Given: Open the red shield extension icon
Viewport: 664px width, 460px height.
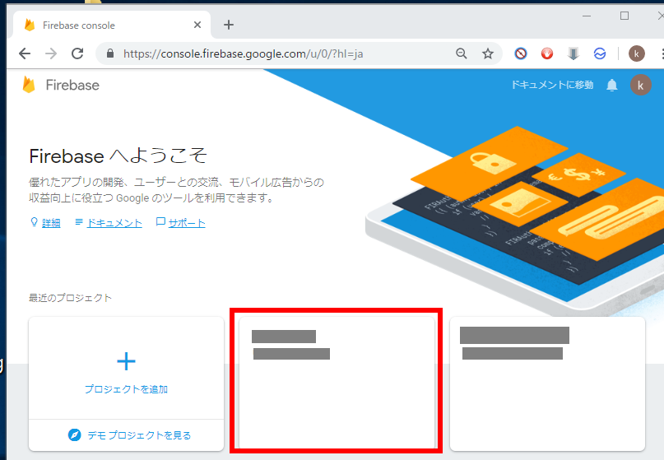Looking at the screenshot, I should (x=546, y=53).
